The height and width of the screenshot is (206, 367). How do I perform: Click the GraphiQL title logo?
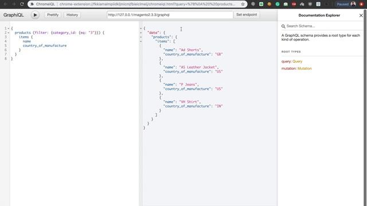click(x=14, y=15)
